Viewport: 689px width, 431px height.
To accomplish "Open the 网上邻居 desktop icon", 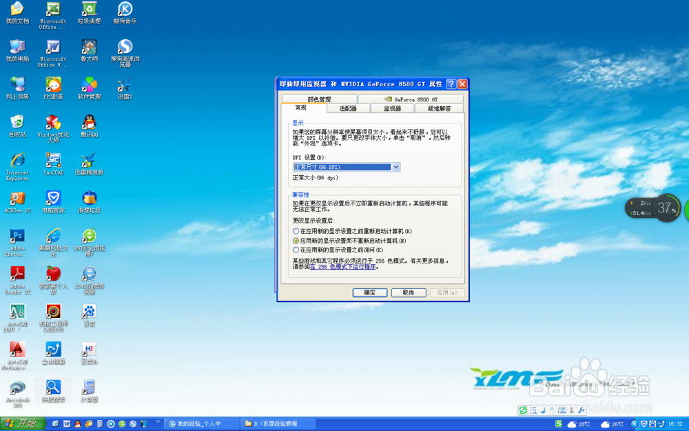I will pyautogui.click(x=17, y=88).
